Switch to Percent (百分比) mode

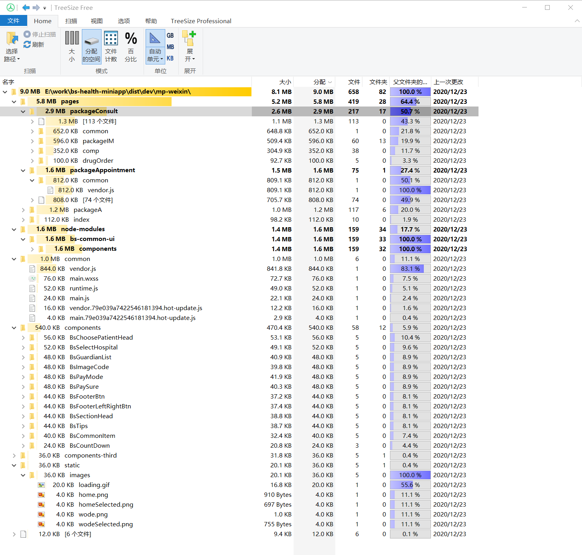(131, 46)
